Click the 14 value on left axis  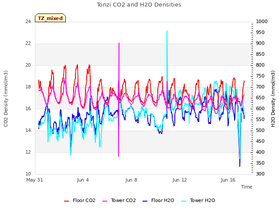pyautogui.click(x=28, y=131)
